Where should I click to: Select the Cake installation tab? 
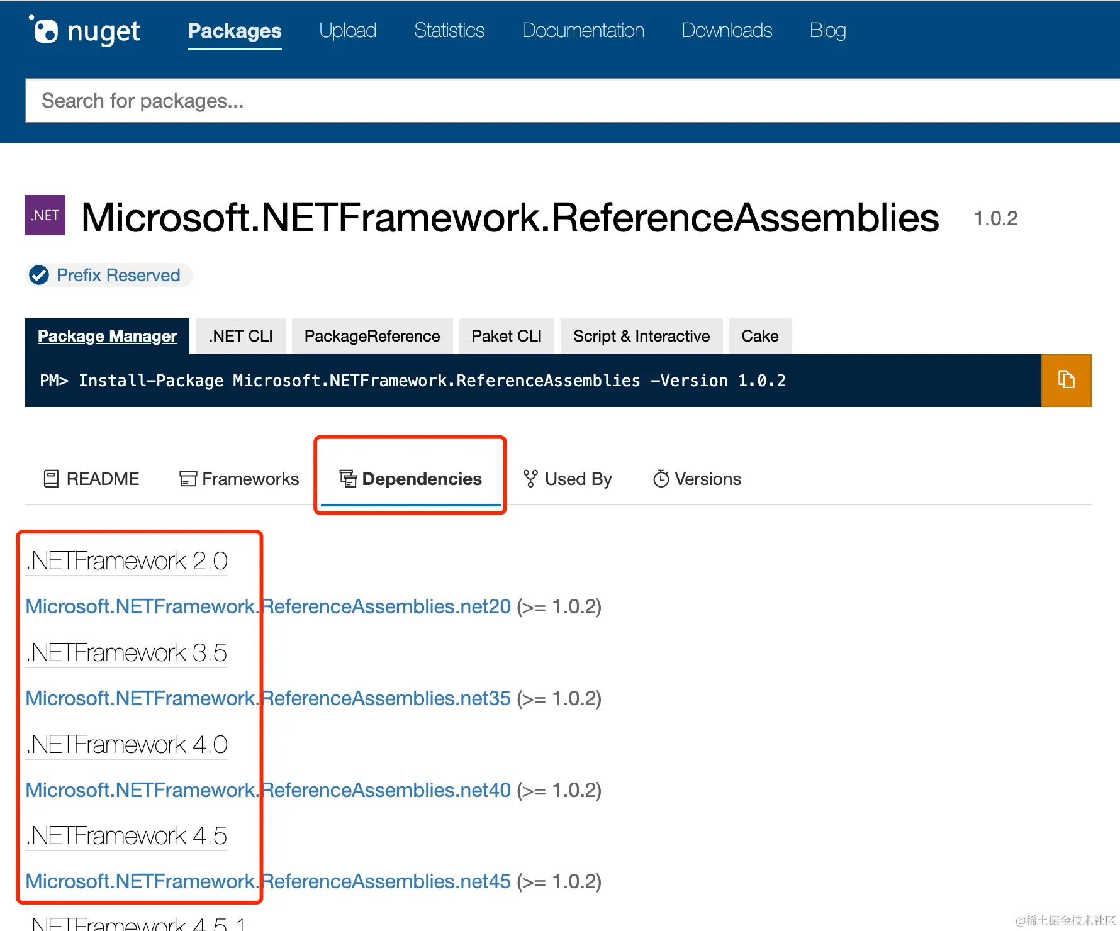pos(759,335)
